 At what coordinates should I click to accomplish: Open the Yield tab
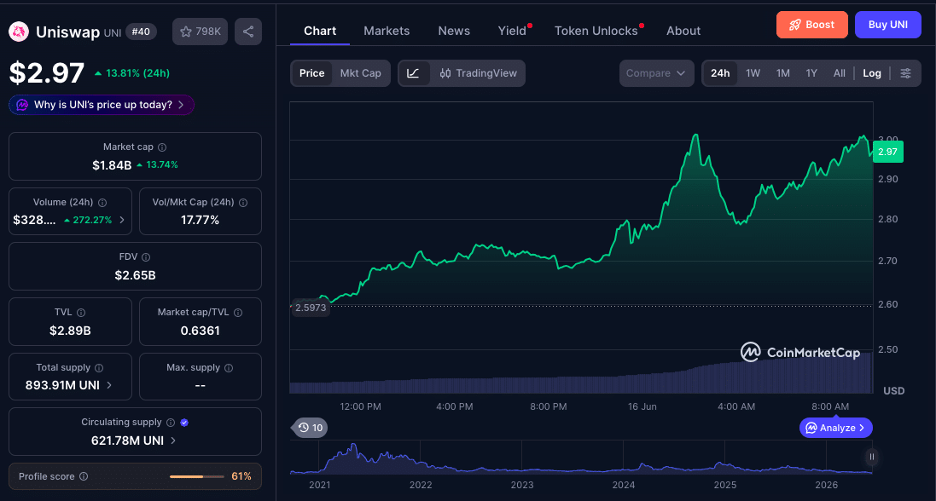click(x=514, y=31)
